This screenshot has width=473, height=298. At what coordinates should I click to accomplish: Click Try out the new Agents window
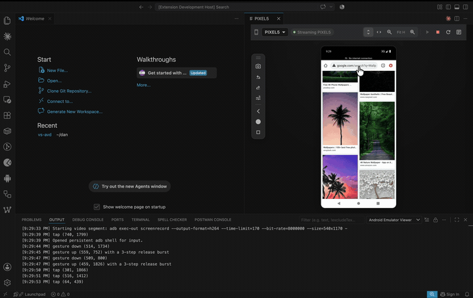point(129,186)
